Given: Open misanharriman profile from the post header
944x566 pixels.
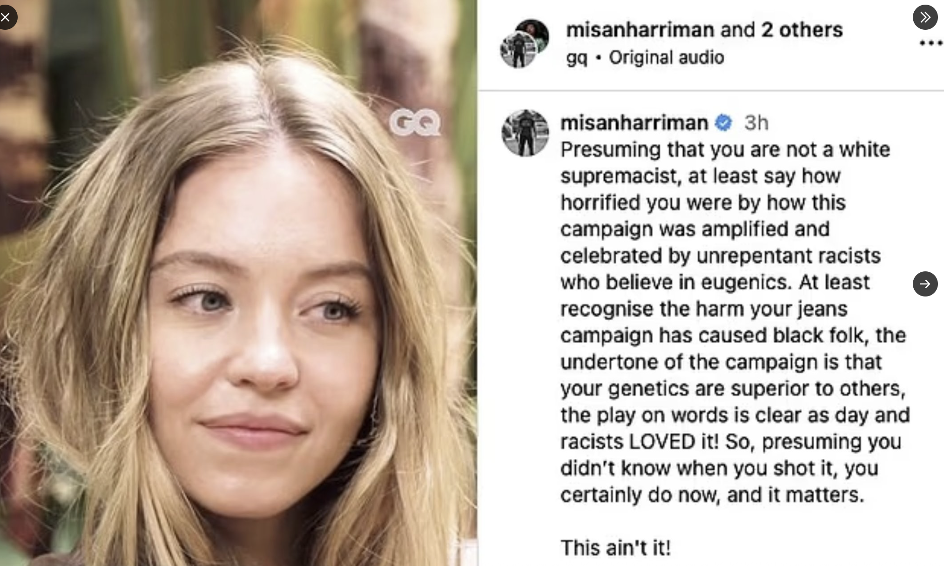Looking at the screenshot, I should pos(640,30).
